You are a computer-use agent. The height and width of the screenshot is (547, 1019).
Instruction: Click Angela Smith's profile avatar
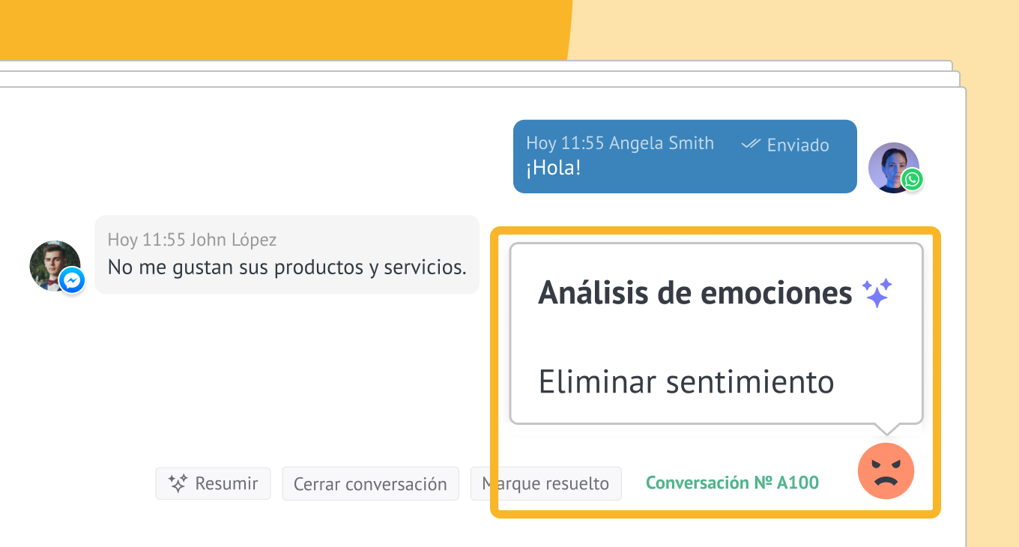(893, 167)
